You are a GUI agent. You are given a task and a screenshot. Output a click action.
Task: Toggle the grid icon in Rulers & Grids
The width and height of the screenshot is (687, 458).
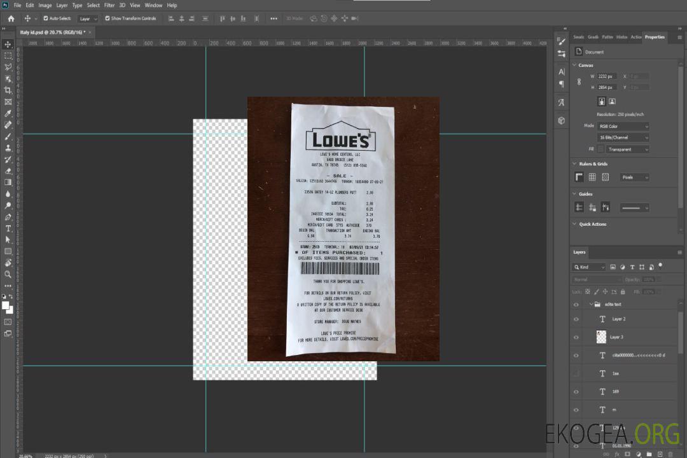point(592,177)
